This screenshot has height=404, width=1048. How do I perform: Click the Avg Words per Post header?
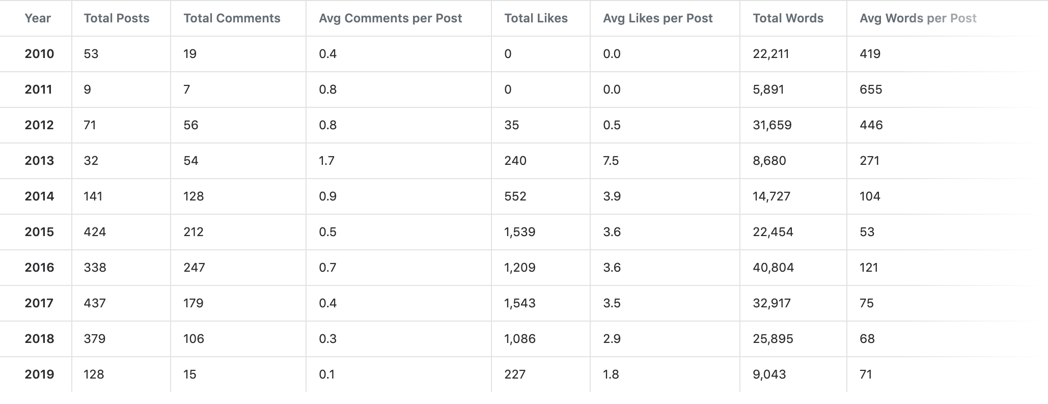click(x=918, y=18)
